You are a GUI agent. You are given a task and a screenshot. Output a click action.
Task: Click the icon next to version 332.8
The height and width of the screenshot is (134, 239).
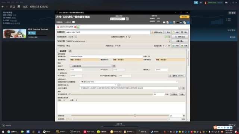click(x=75, y=37)
